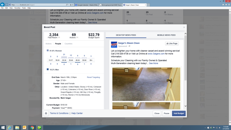
Task: Click the Favorites star icon
Action: (226, 5)
